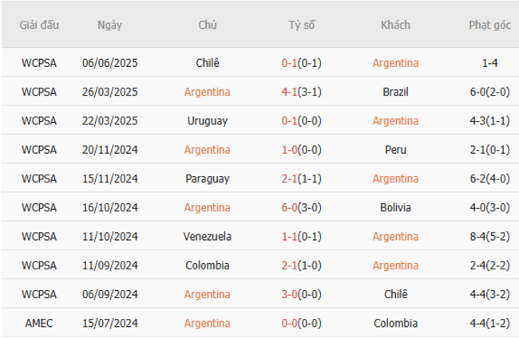The image size is (519, 338).
Task: Open the 4-1 score against Brazil
Action: click(x=301, y=92)
